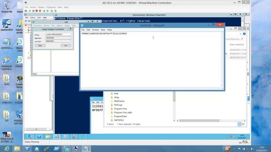Click the red Shut Down VM icon
The image size is (271, 152).
37,11
